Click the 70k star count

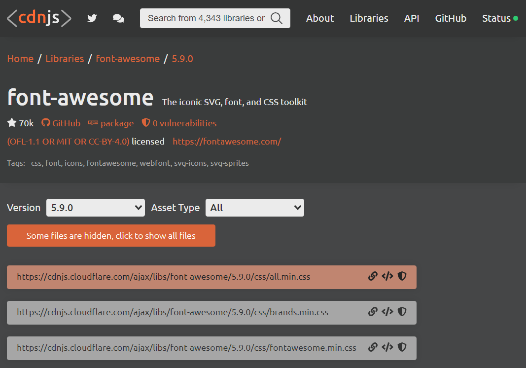[26, 123]
